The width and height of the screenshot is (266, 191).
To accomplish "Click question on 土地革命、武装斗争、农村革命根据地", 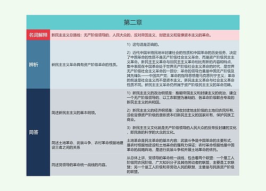I will [87, 145].
